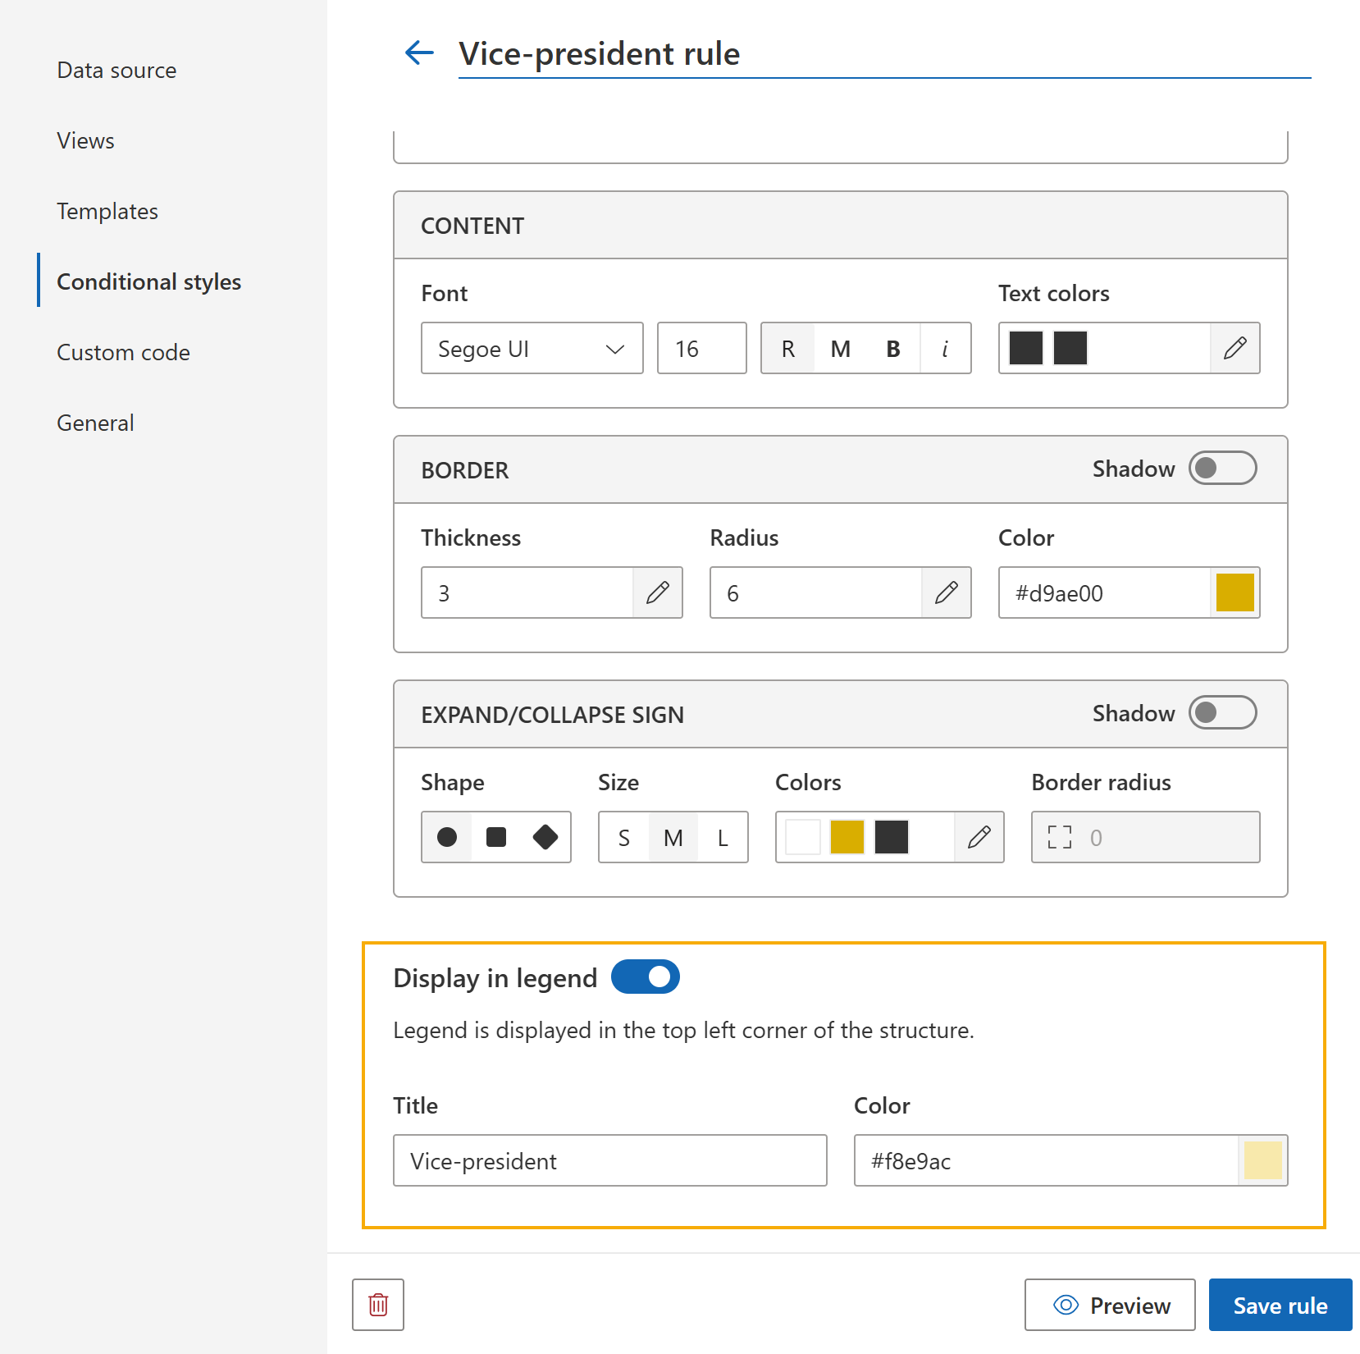Click the legend Title input field
Viewport: 1360px width, 1354px height.
coord(609,1160)
